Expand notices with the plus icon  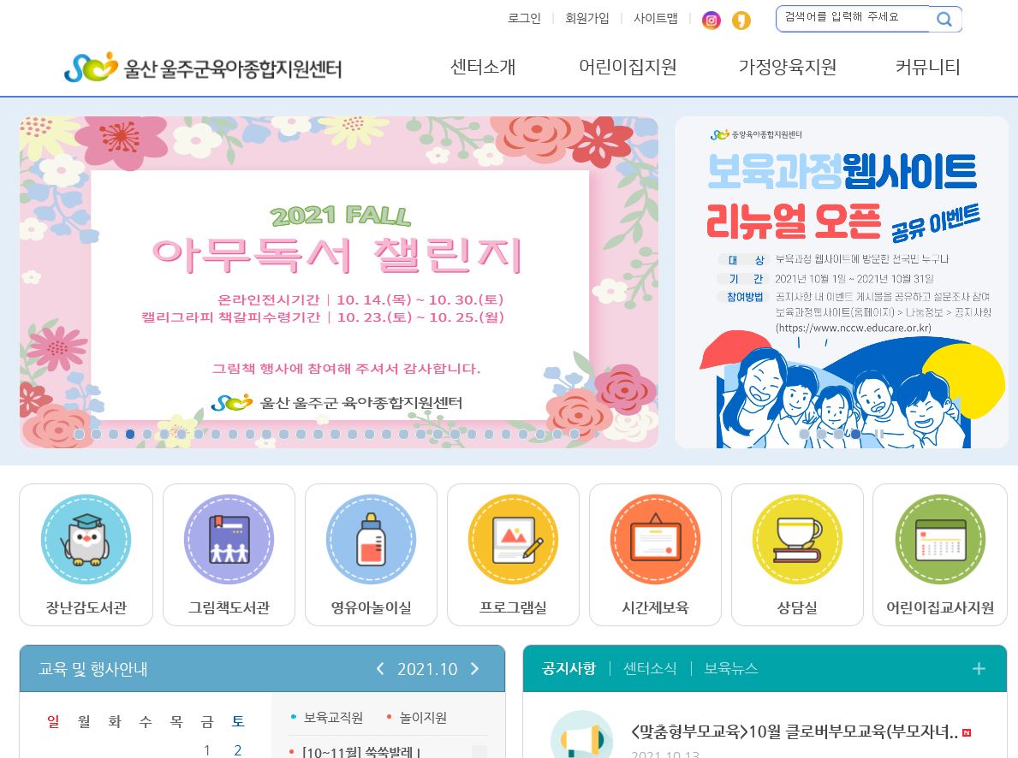[x=979, y=668]
